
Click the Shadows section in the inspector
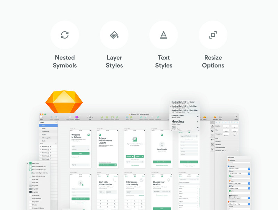click(x=226, y=145)
